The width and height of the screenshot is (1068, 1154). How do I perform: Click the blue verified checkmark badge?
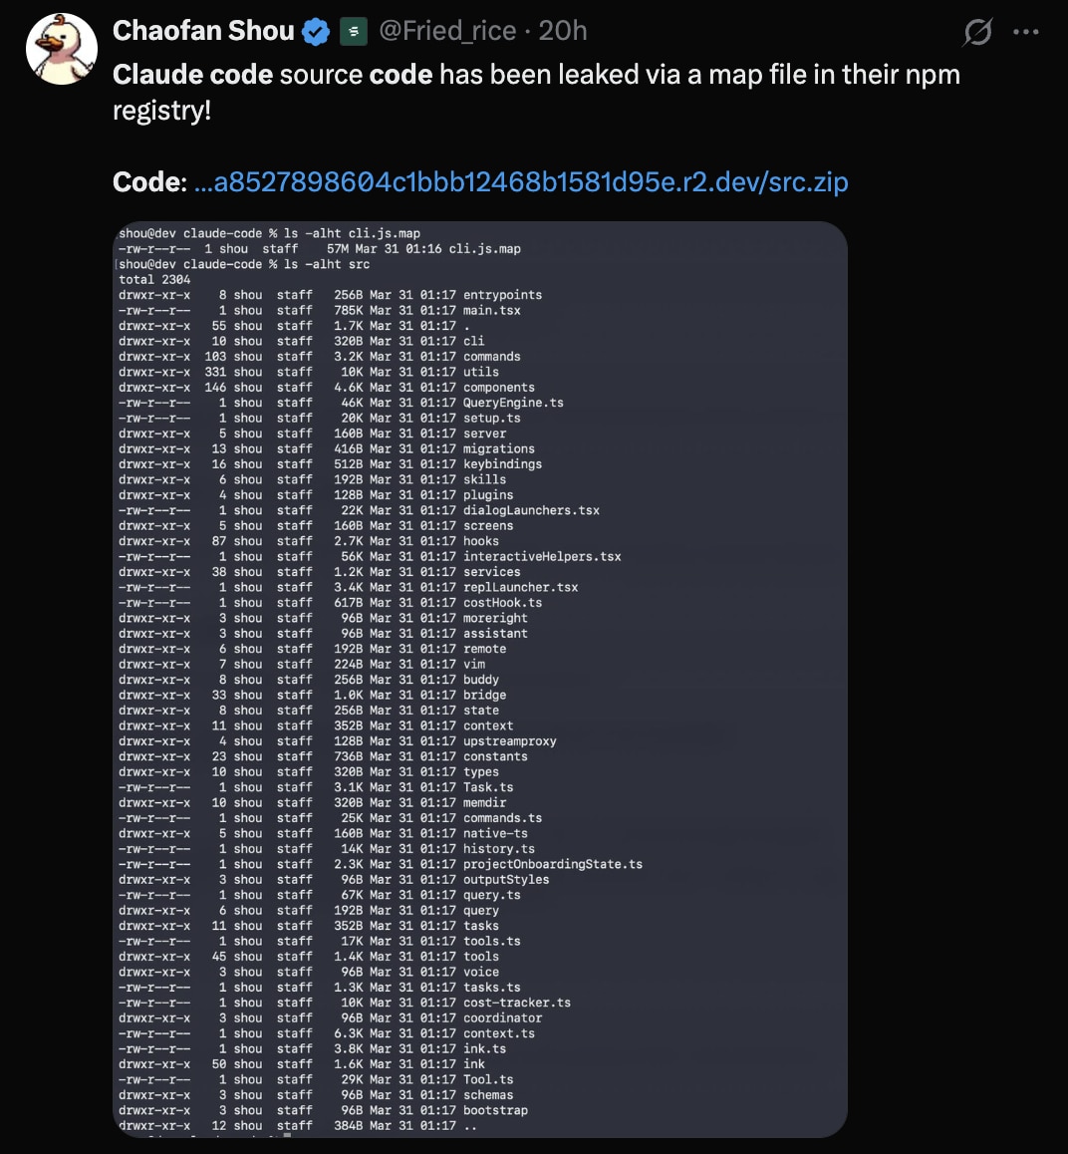point(316,31)
